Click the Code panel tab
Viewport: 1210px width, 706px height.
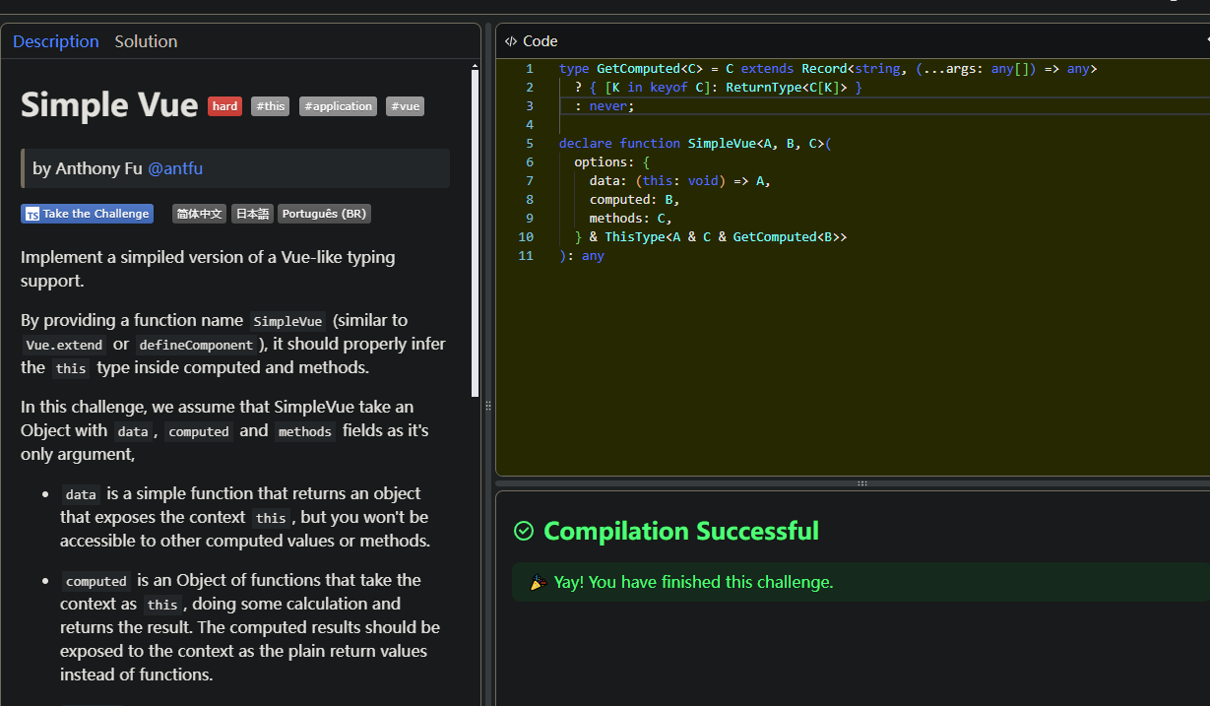click(x=540, y=41)
